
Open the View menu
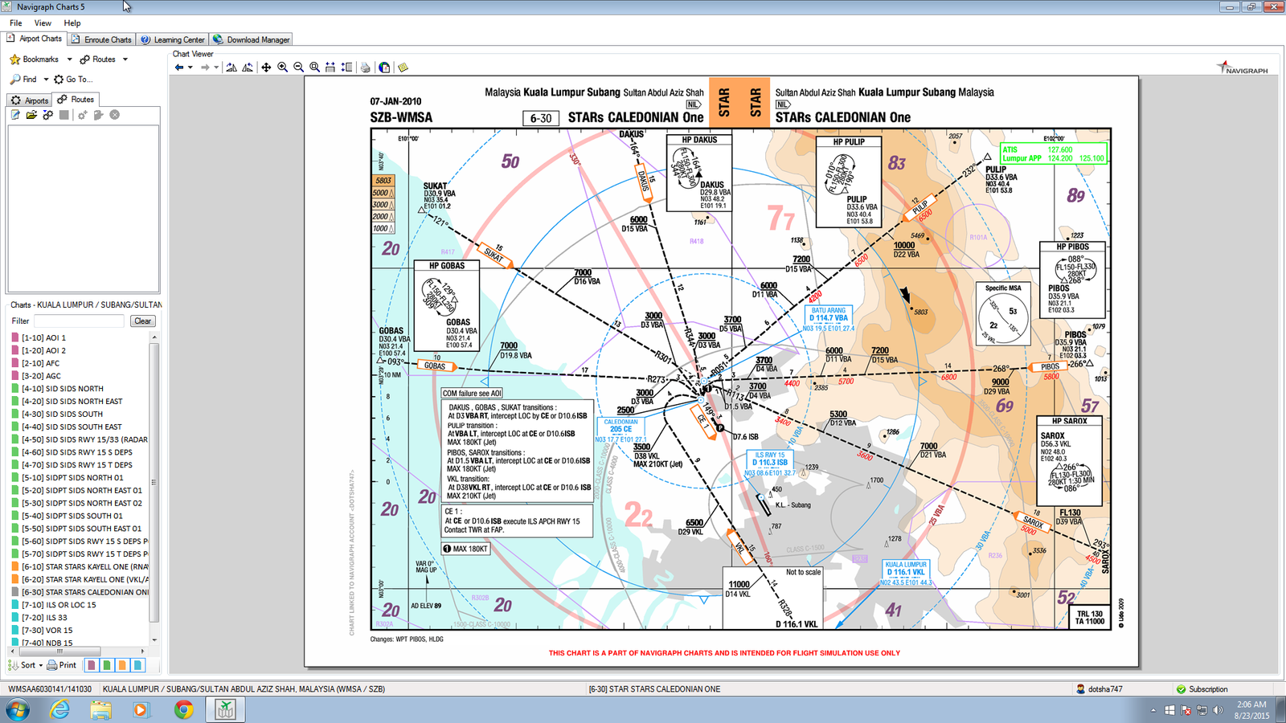[x=43, y=23]
